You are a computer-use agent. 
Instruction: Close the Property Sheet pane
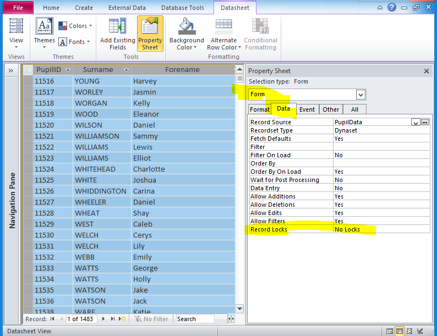tap(426, 71)
